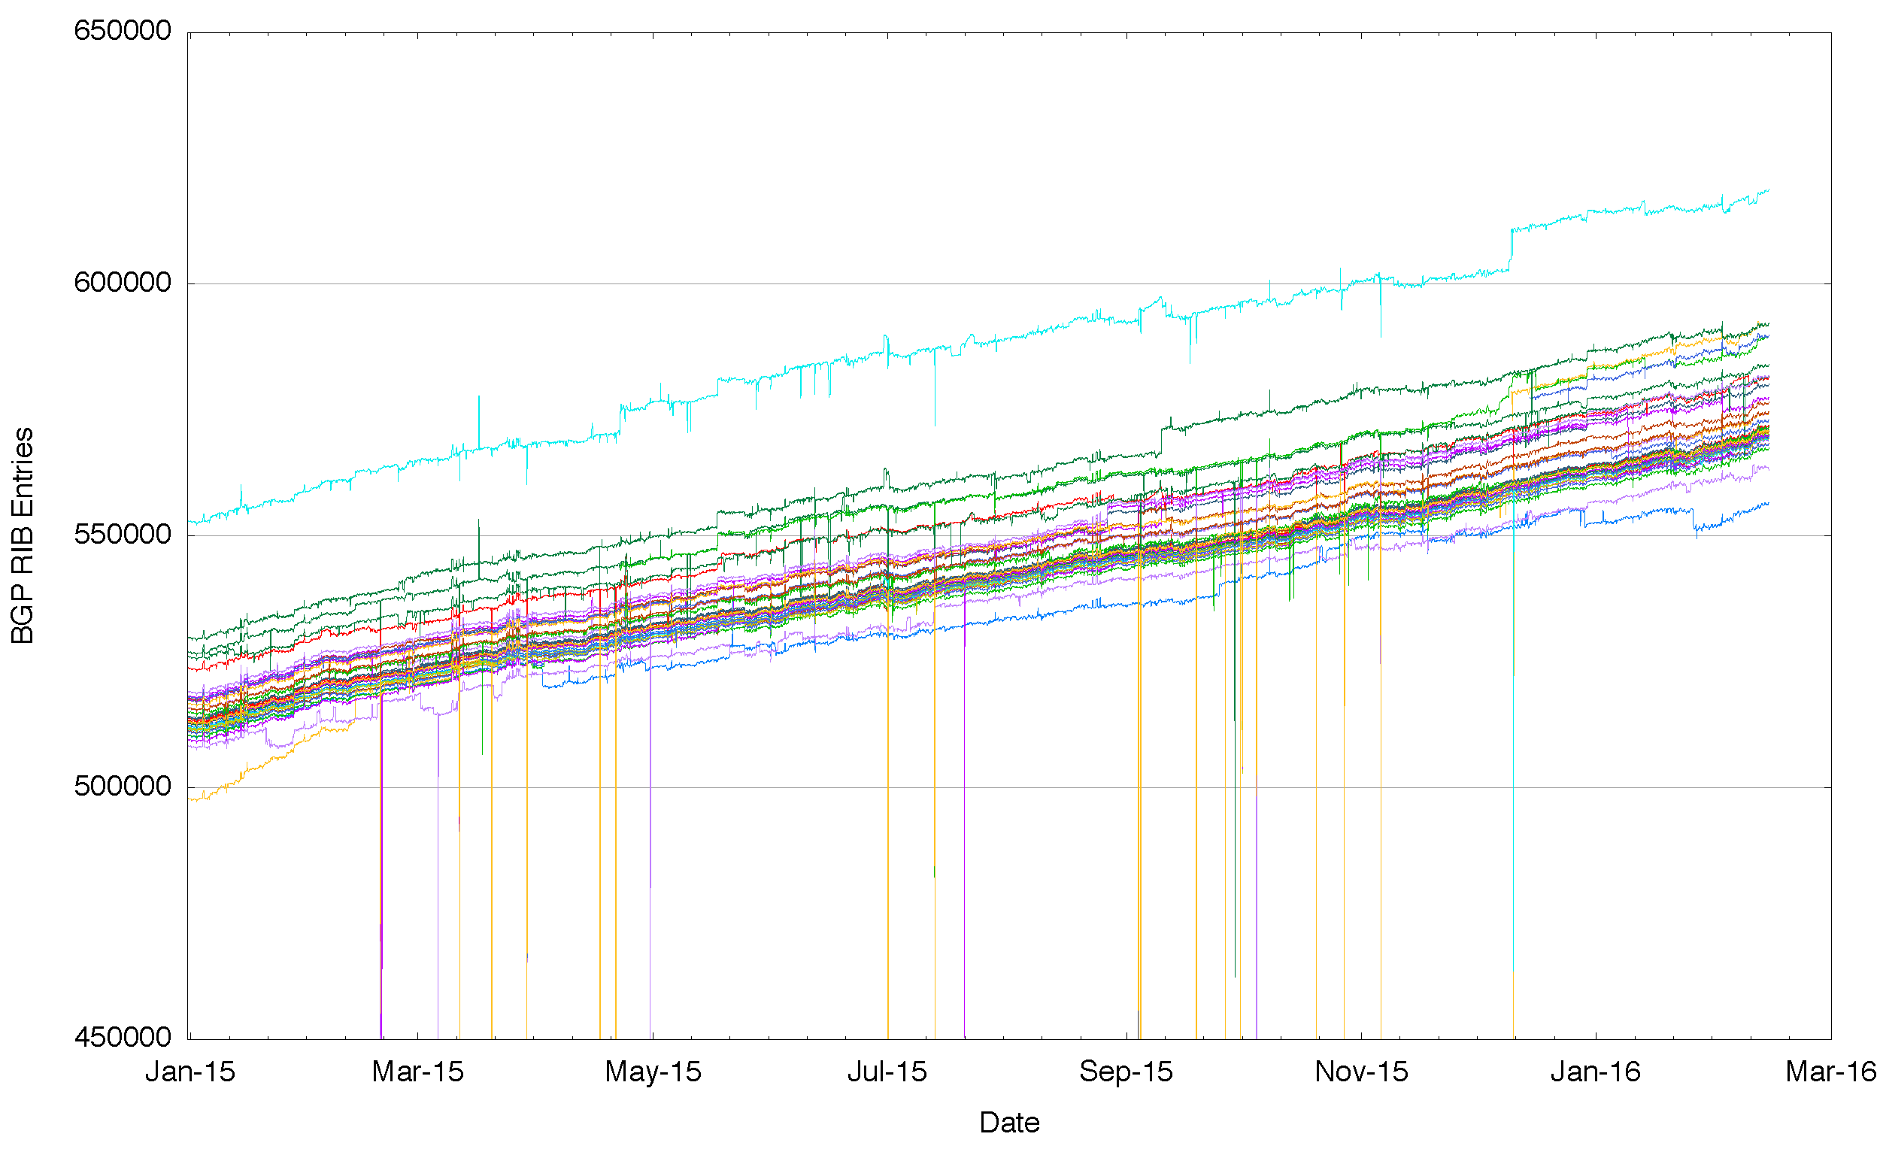
Task: Click the orange line's start near 500000
Action: 193,799
